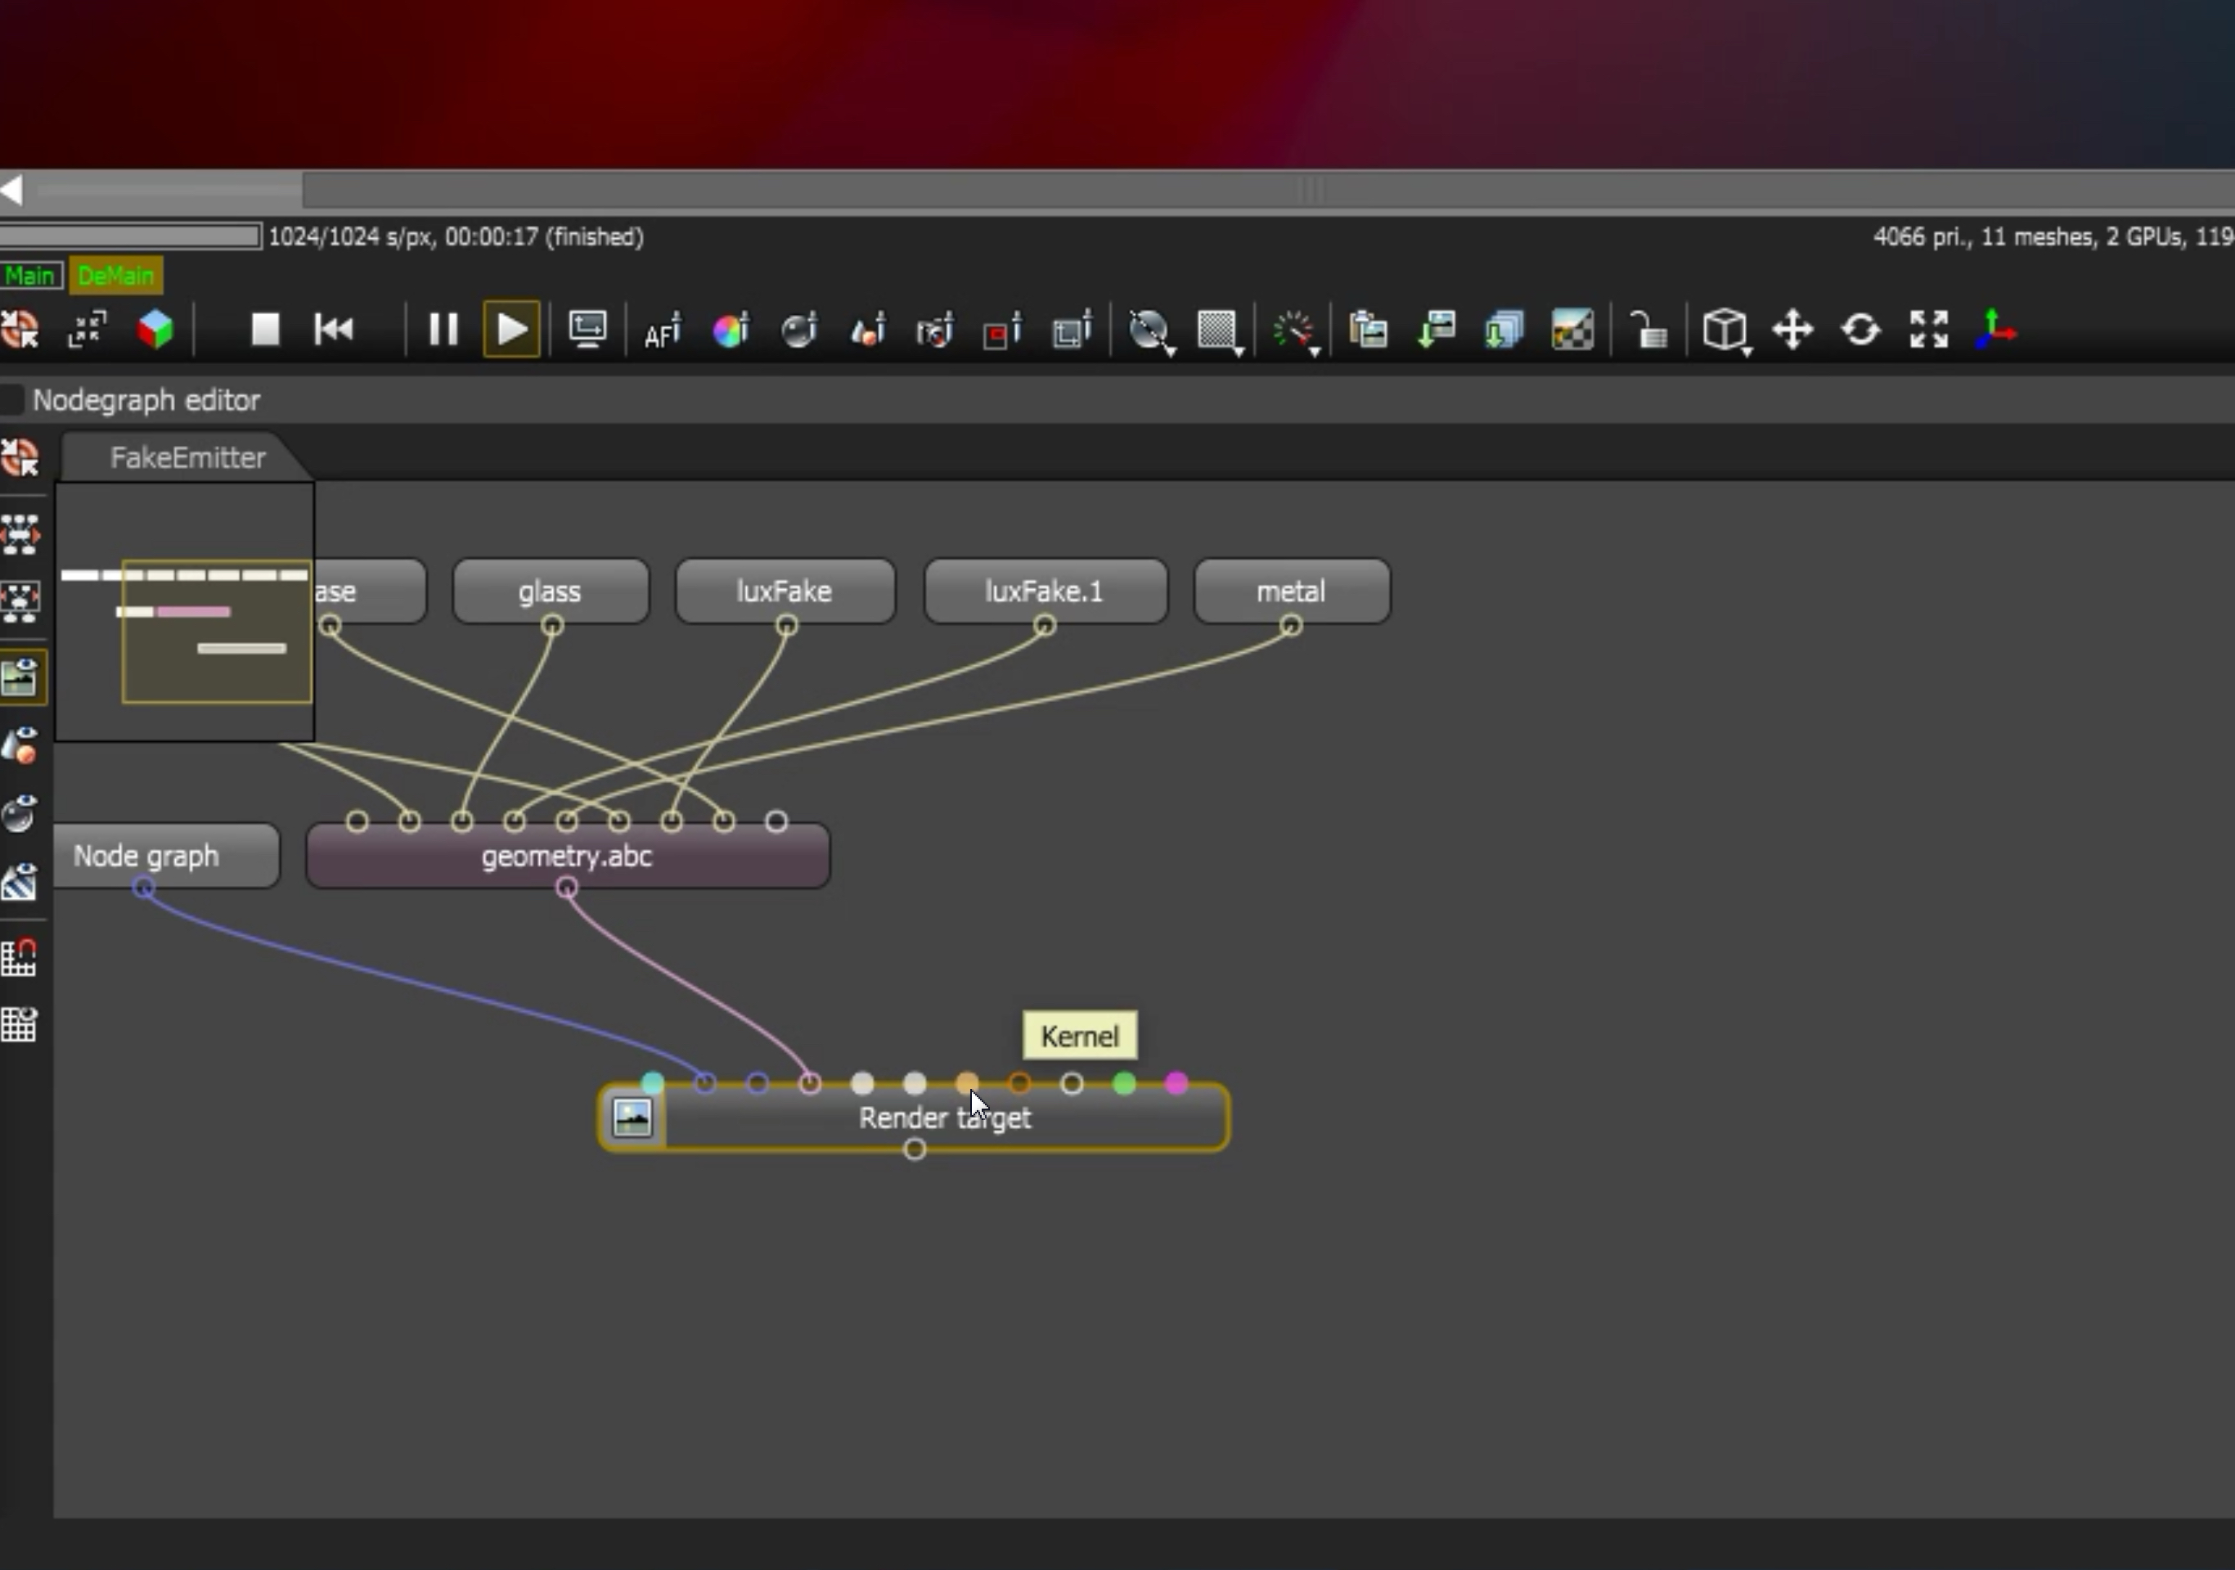Switch to the DeMain render pass tab
This screenshot has width=2235, height=1570.
tap(116, 277)
